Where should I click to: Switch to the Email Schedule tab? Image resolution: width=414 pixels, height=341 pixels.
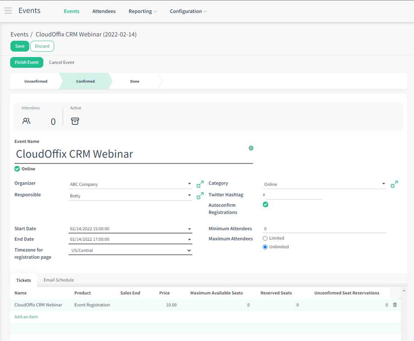[x=59, y=280]
